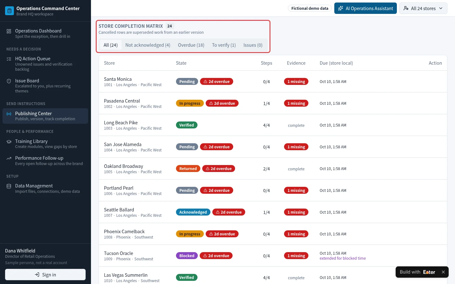Screen dimensions: 455x284
Task: Click the Issue Board shield icon
Action: (9, 81)
